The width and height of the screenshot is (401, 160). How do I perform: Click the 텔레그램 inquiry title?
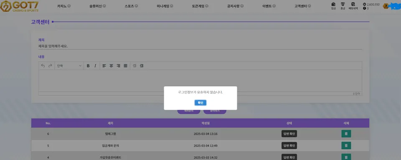click(110, 134)
